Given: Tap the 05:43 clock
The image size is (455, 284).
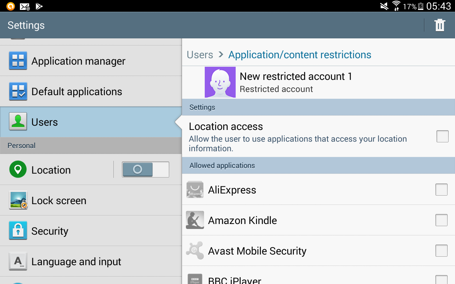Looking at the screenshot, I should pyautogui.click(x=438, y=6).
